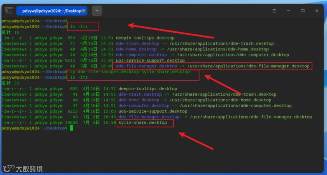Click dde-file-manager.desktop link name in second listing
Viewport: 327px width, 175px height.
coord(149,117)
